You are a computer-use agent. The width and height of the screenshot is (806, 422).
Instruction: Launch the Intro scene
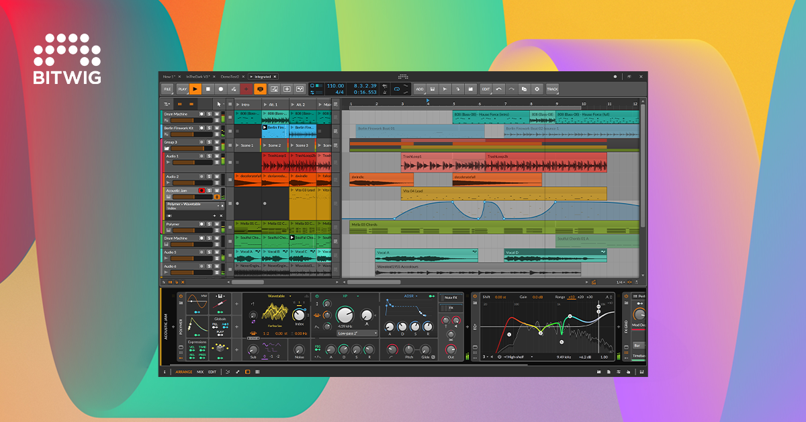238,104
